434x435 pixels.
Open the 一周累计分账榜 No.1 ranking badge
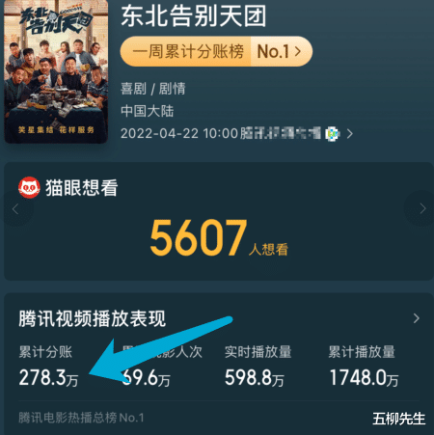tap(216, 51)
